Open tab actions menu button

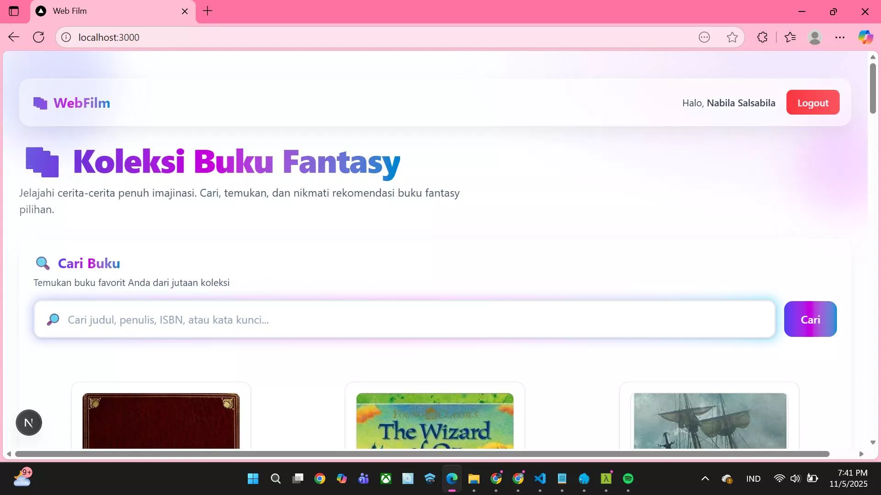pos(14,11)
